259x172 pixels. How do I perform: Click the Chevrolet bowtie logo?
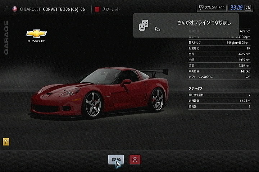37,34
